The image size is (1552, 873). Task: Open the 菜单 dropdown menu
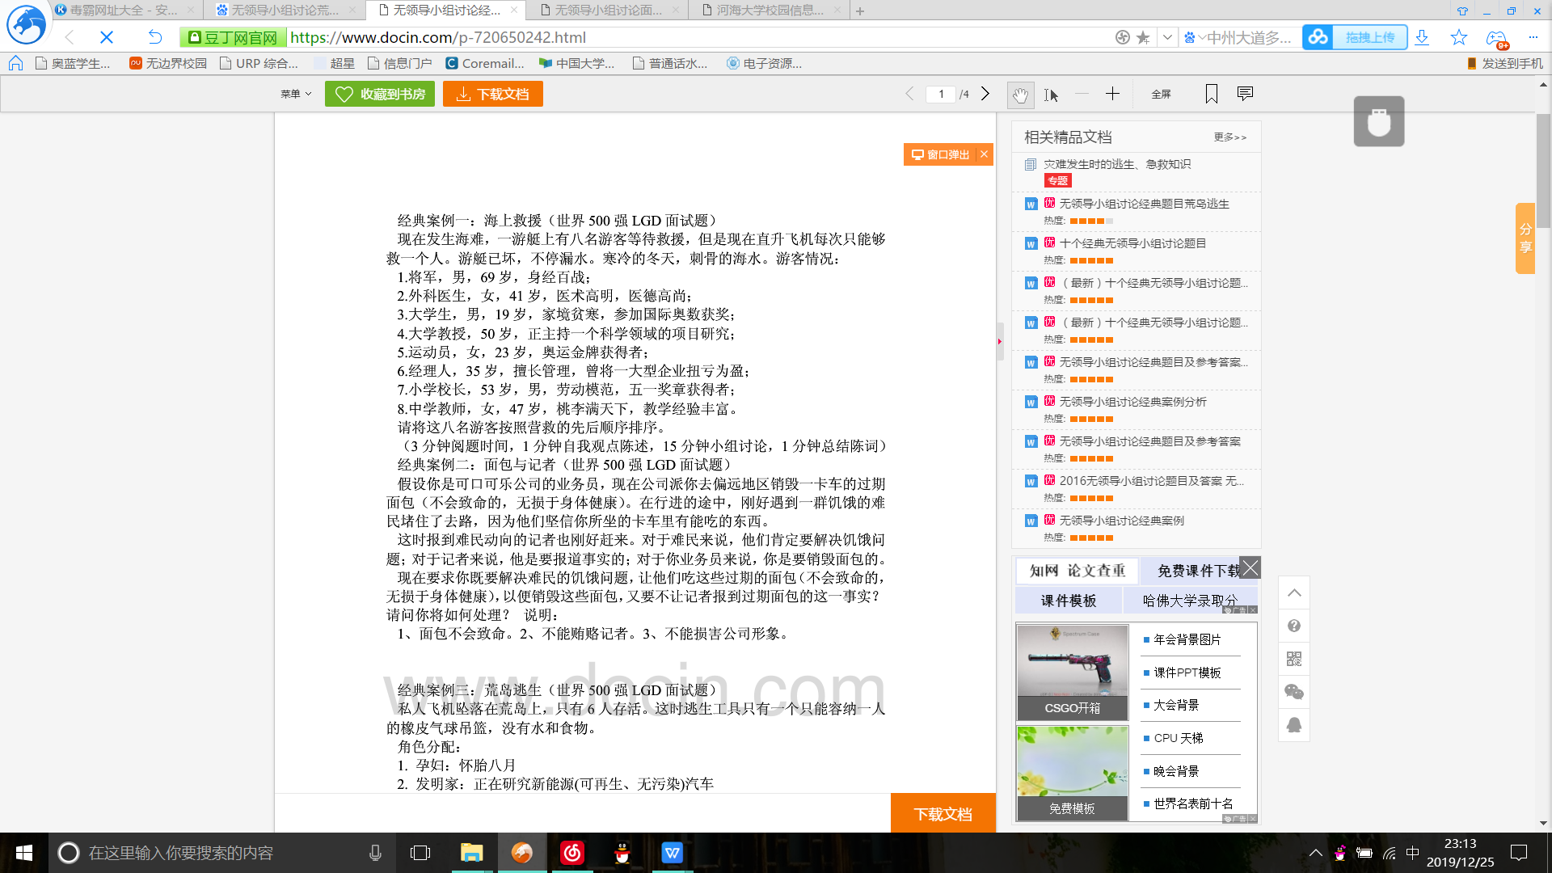click(x=296, y=94)
